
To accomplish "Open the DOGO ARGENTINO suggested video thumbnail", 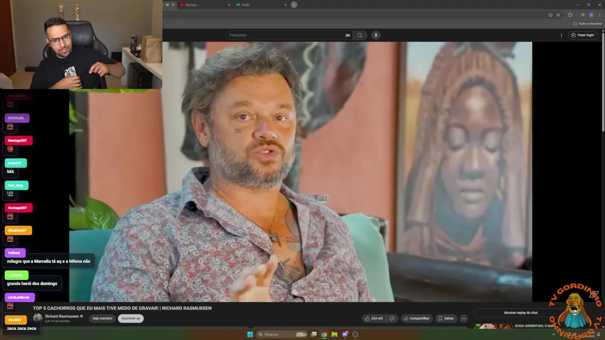I will 493,326.
